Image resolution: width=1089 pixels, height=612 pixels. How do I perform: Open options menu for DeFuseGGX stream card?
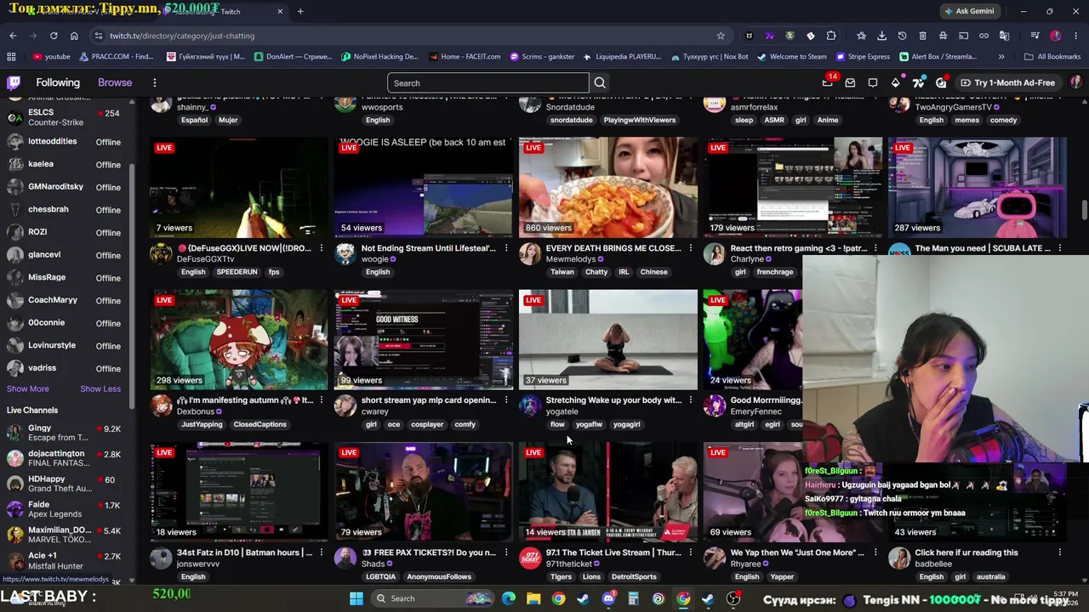pyautogui.click(x=321, y=248)
